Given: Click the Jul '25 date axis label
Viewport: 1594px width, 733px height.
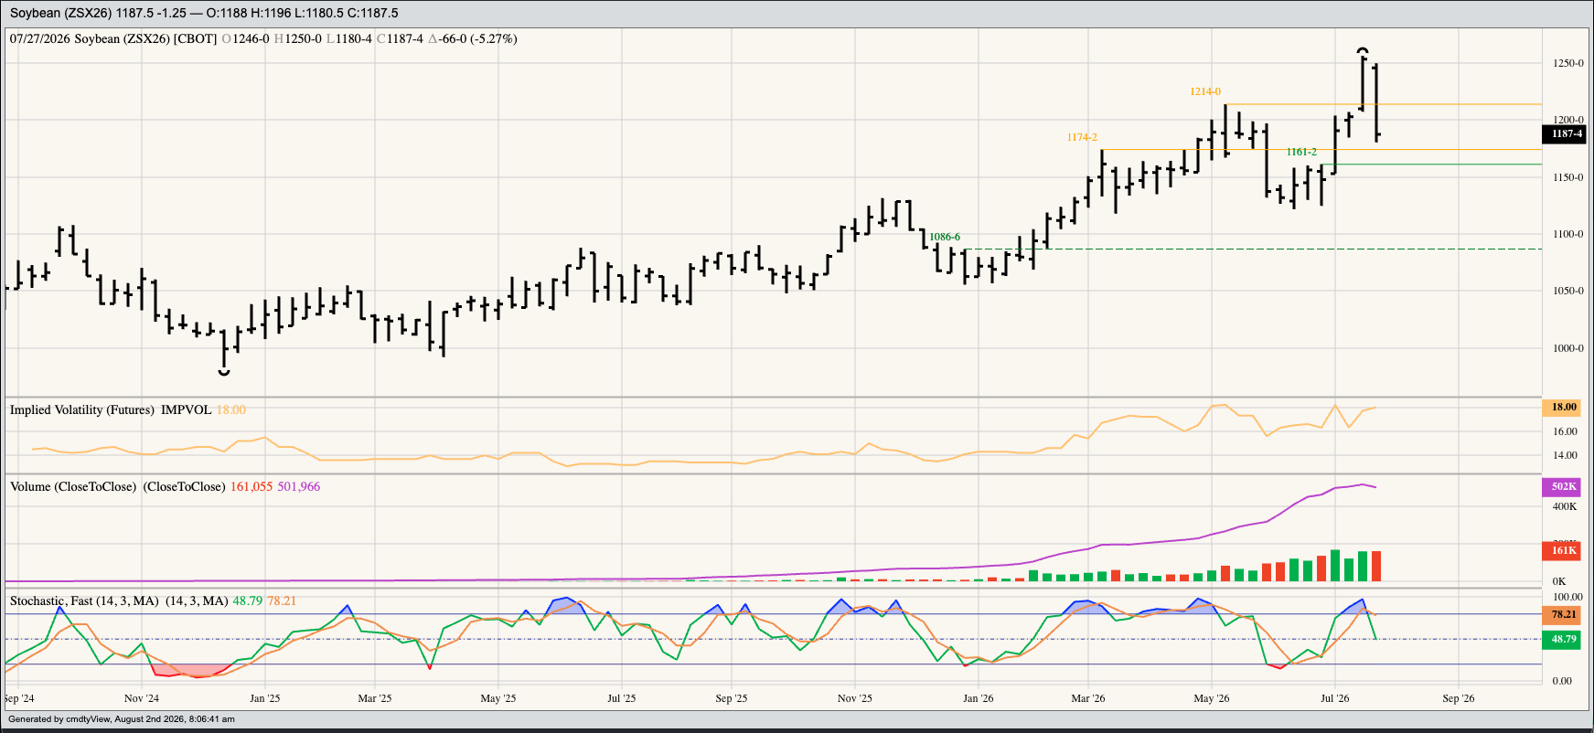Looking at the screenshot, I should [x=622, y=698].
